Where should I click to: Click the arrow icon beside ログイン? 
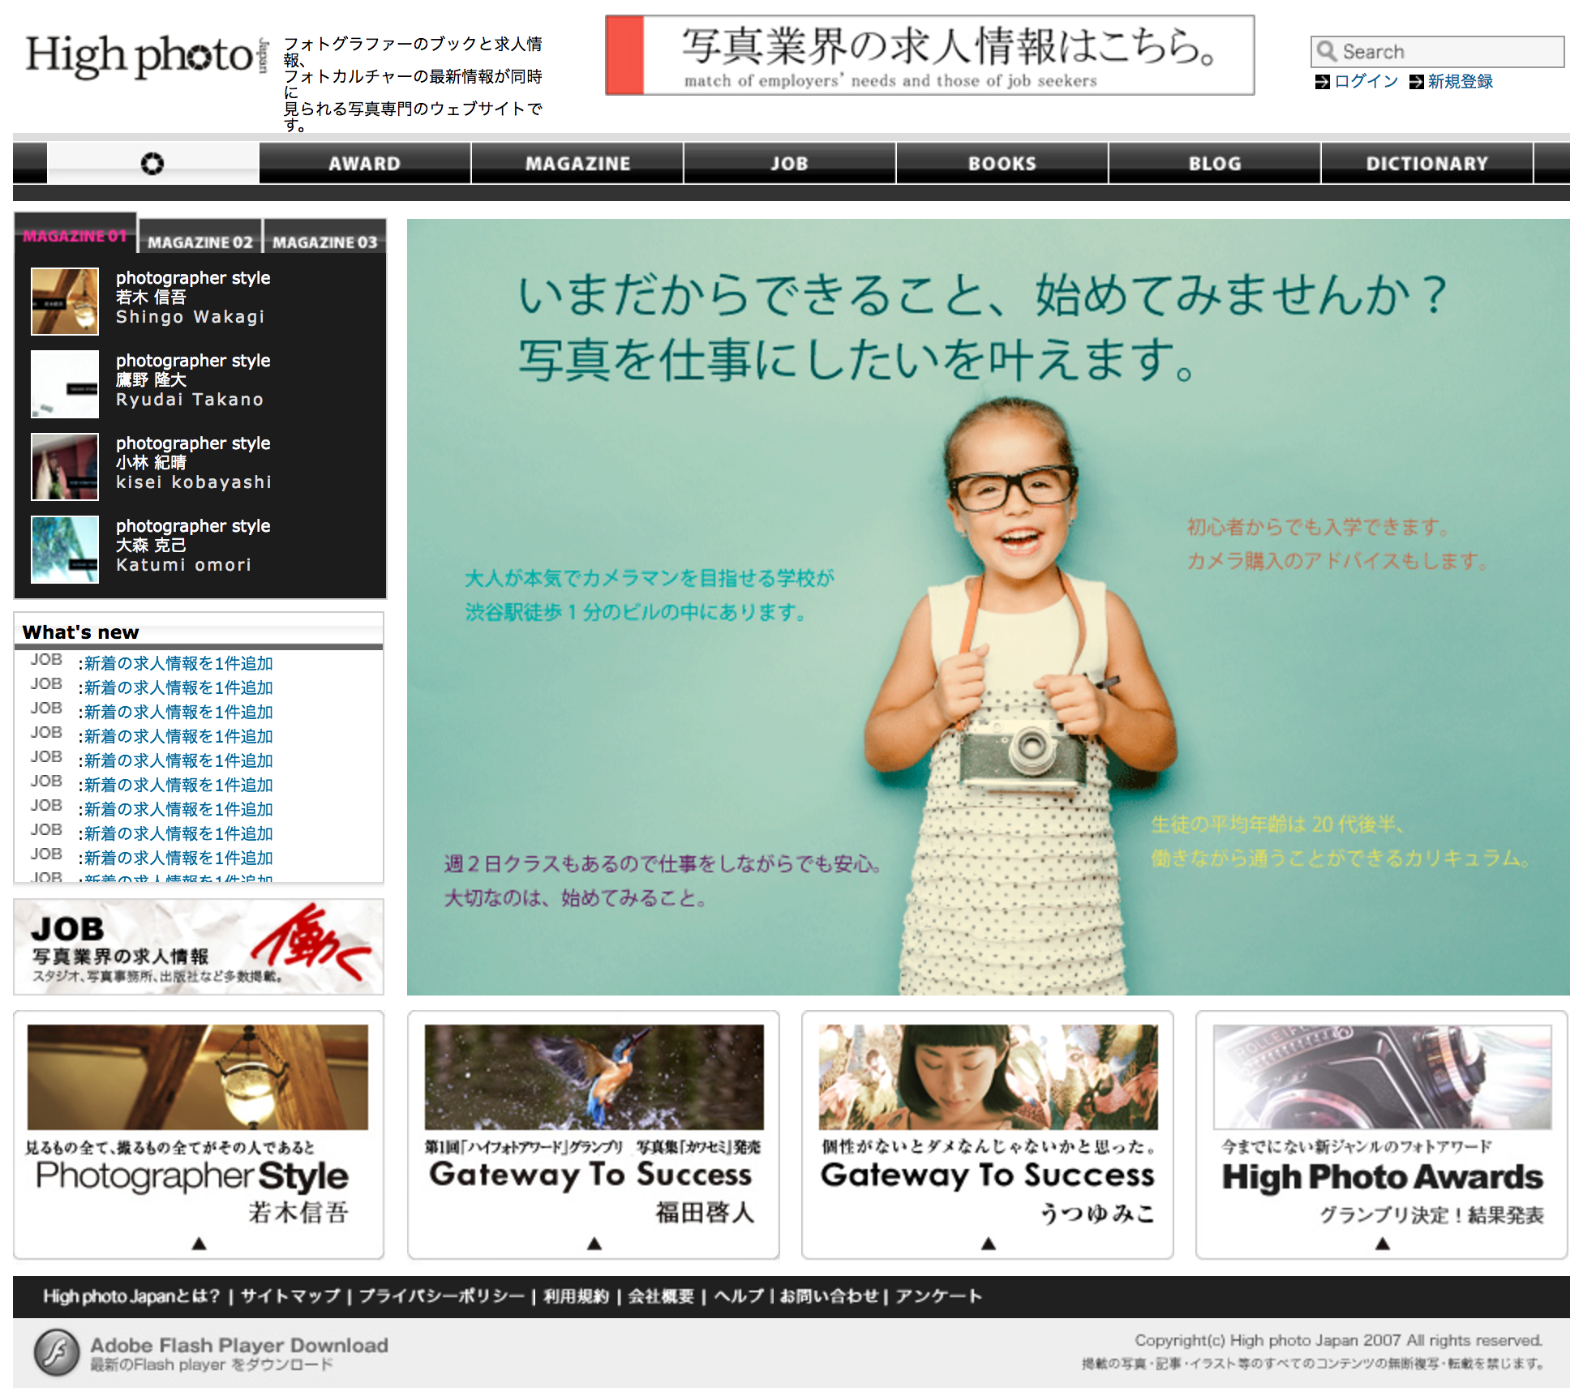(x=1322, y=81)
